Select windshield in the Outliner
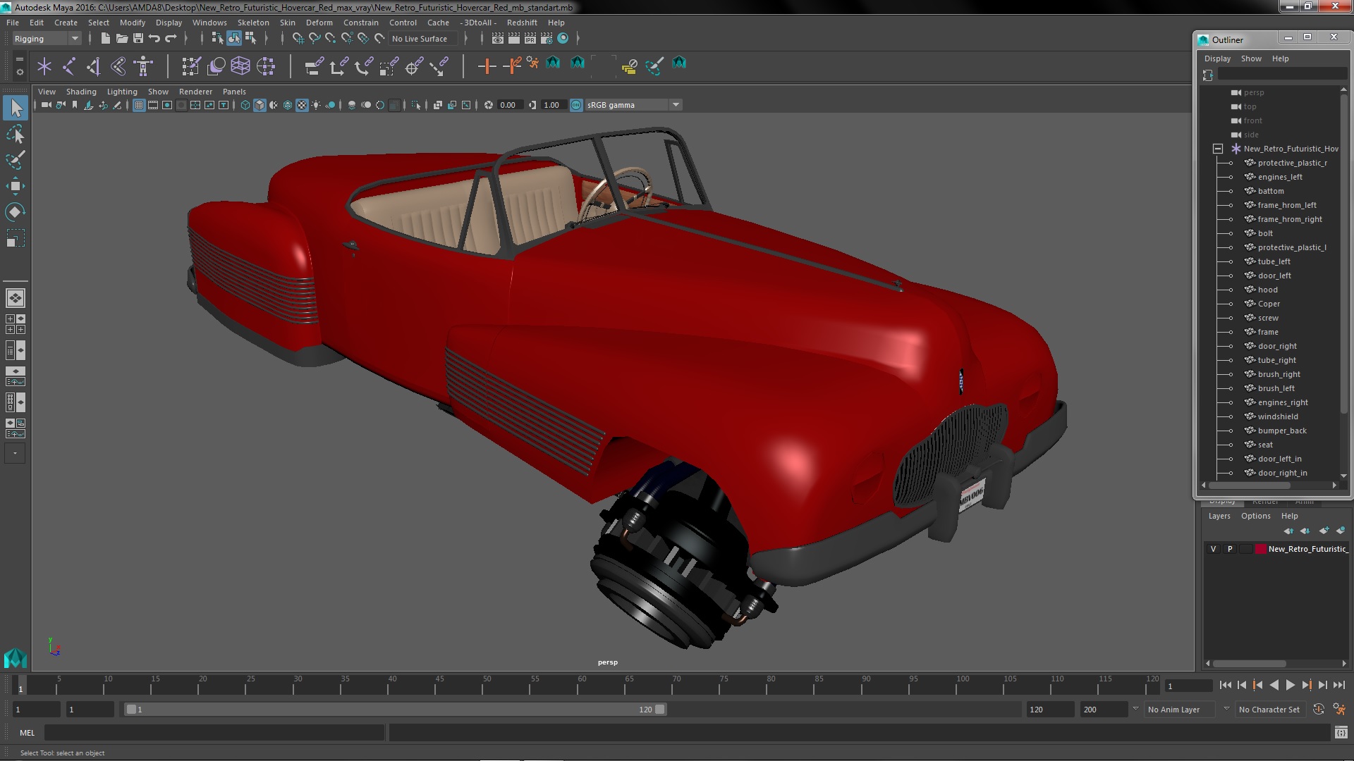 coord(1277,416)
